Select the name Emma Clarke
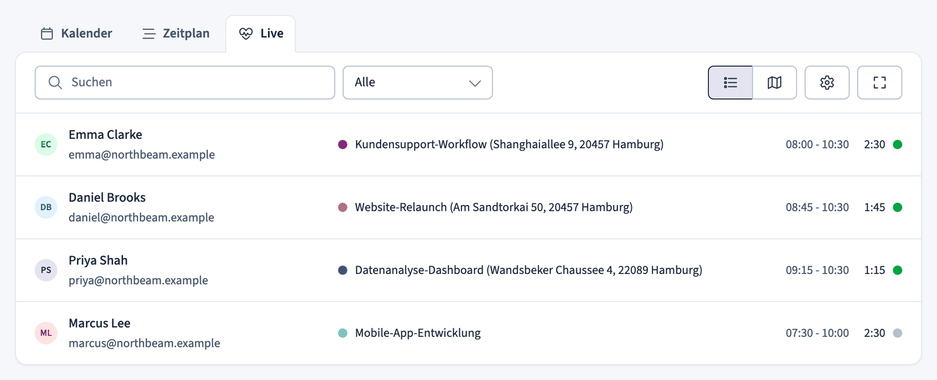 (x=105, y=135)
